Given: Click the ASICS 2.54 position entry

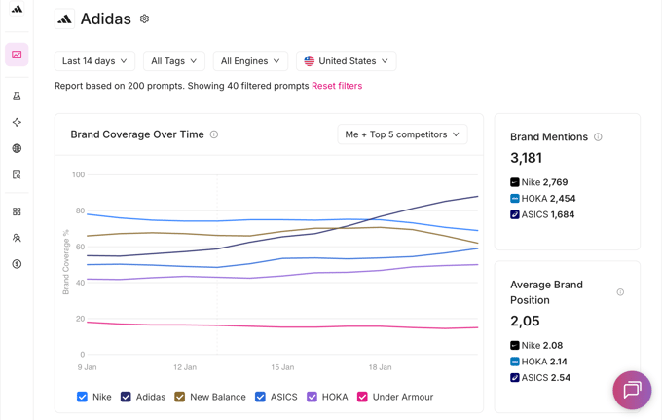Looking at the screenshot, I should click(x=540, y=377).
